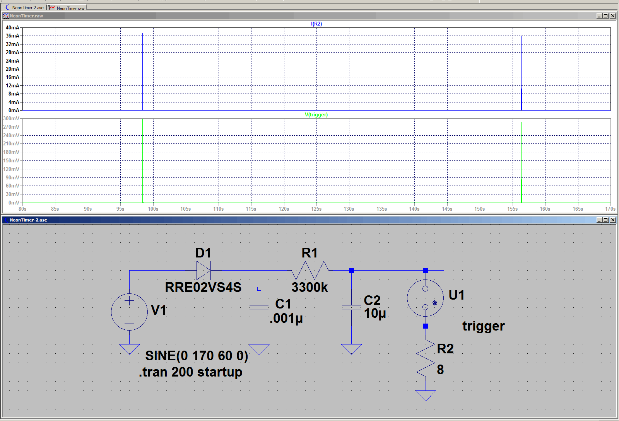Click the schematic icon on the NeonTimer-2.asc tab
The height and width of the screenshot is (421, 619).
pos(7,7)
